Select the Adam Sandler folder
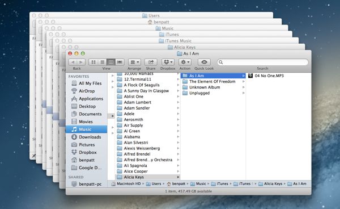340x209 pixels. [x=147, y=108]
